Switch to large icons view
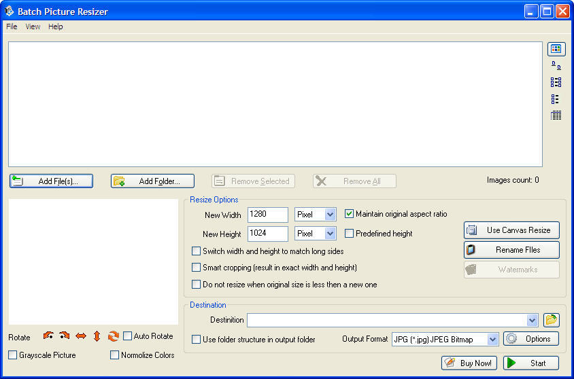Image resolution: width=574 pixels, height=379 pixels. [x=556, y=65]
